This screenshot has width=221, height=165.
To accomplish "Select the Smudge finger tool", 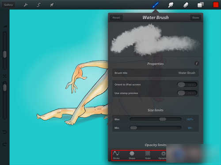I will point(171,5).
